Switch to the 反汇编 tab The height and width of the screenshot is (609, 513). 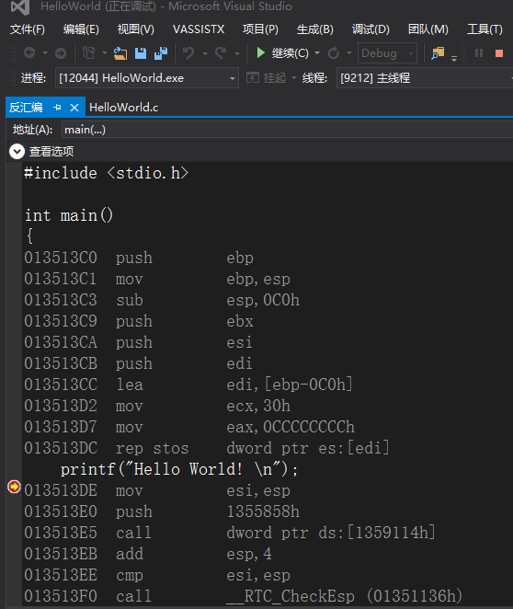(26, 108)
